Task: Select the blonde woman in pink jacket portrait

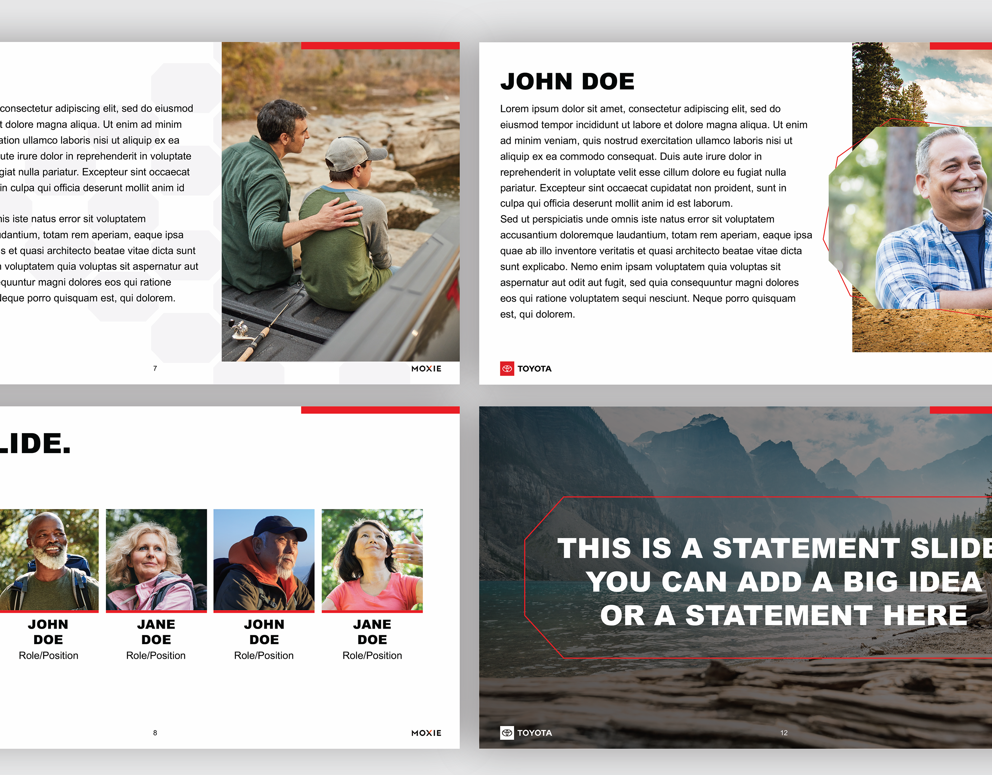Action: [x=156, y=559]
